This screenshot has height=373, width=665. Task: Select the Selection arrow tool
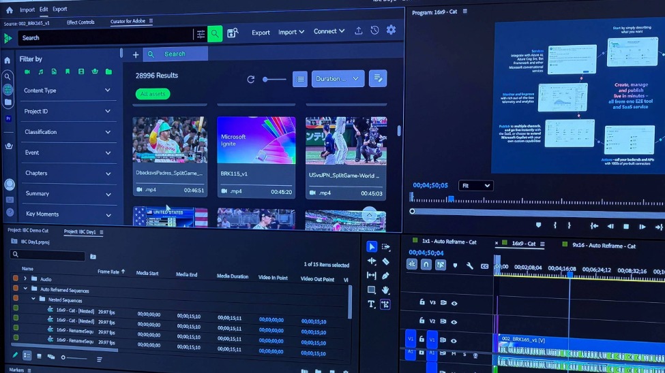point(372,246)
